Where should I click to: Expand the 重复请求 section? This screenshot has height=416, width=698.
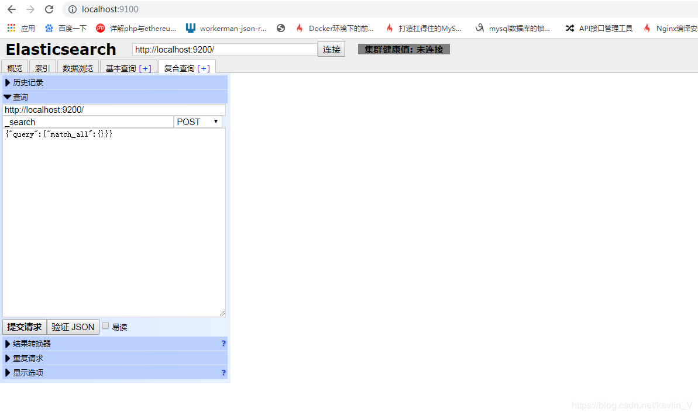115,358
